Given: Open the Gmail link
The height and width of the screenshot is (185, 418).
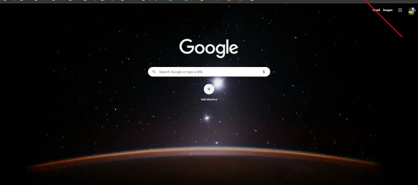Looking at the screenshot, I should (x=376, y=10).
